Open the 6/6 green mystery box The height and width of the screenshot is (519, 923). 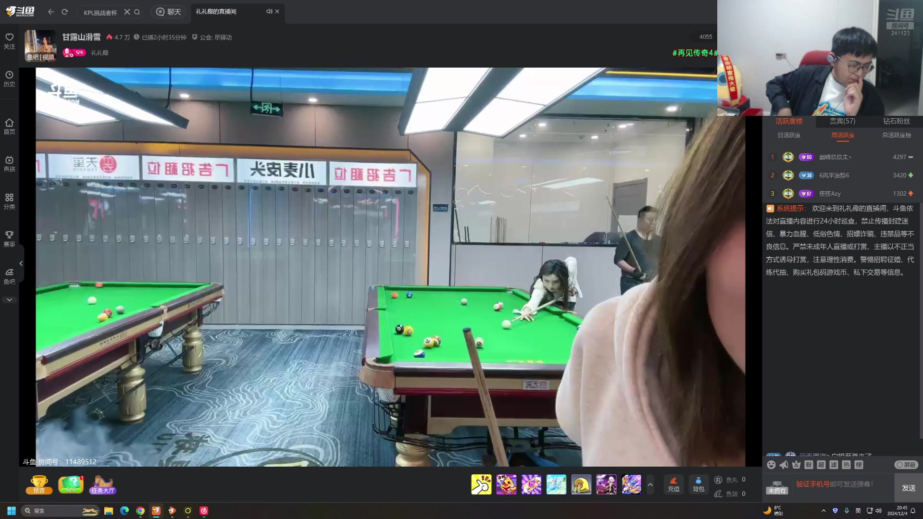pos(71,485)
